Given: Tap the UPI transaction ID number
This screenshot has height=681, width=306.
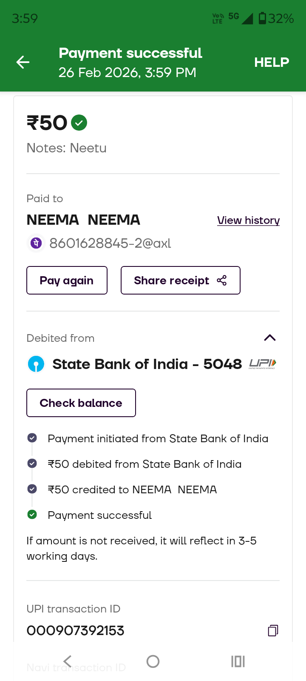Looking at the screenshot, I should click(75, 630).
